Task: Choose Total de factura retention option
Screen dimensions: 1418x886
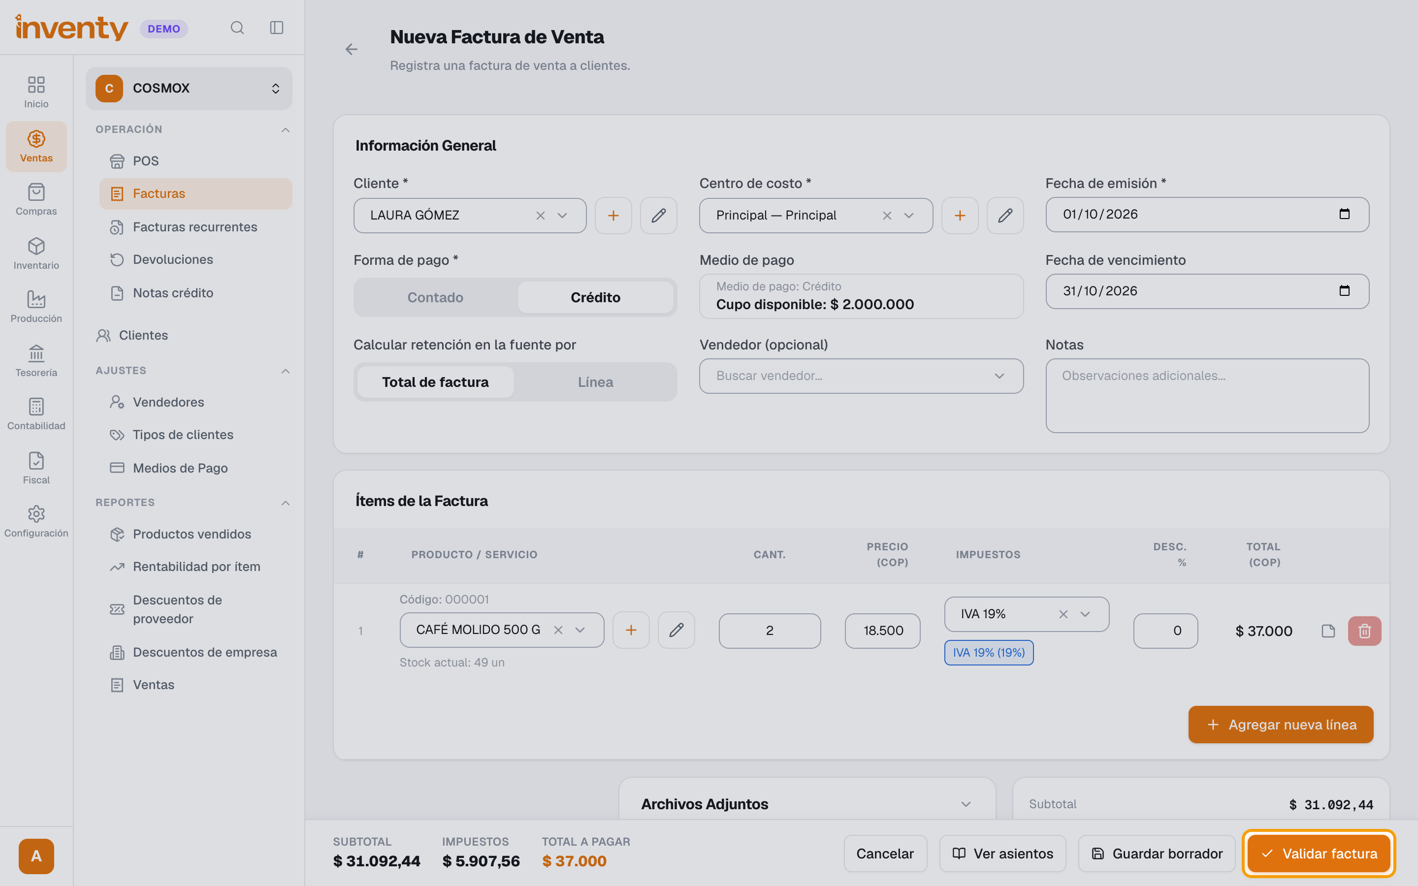Action: [x=435, y=382]
